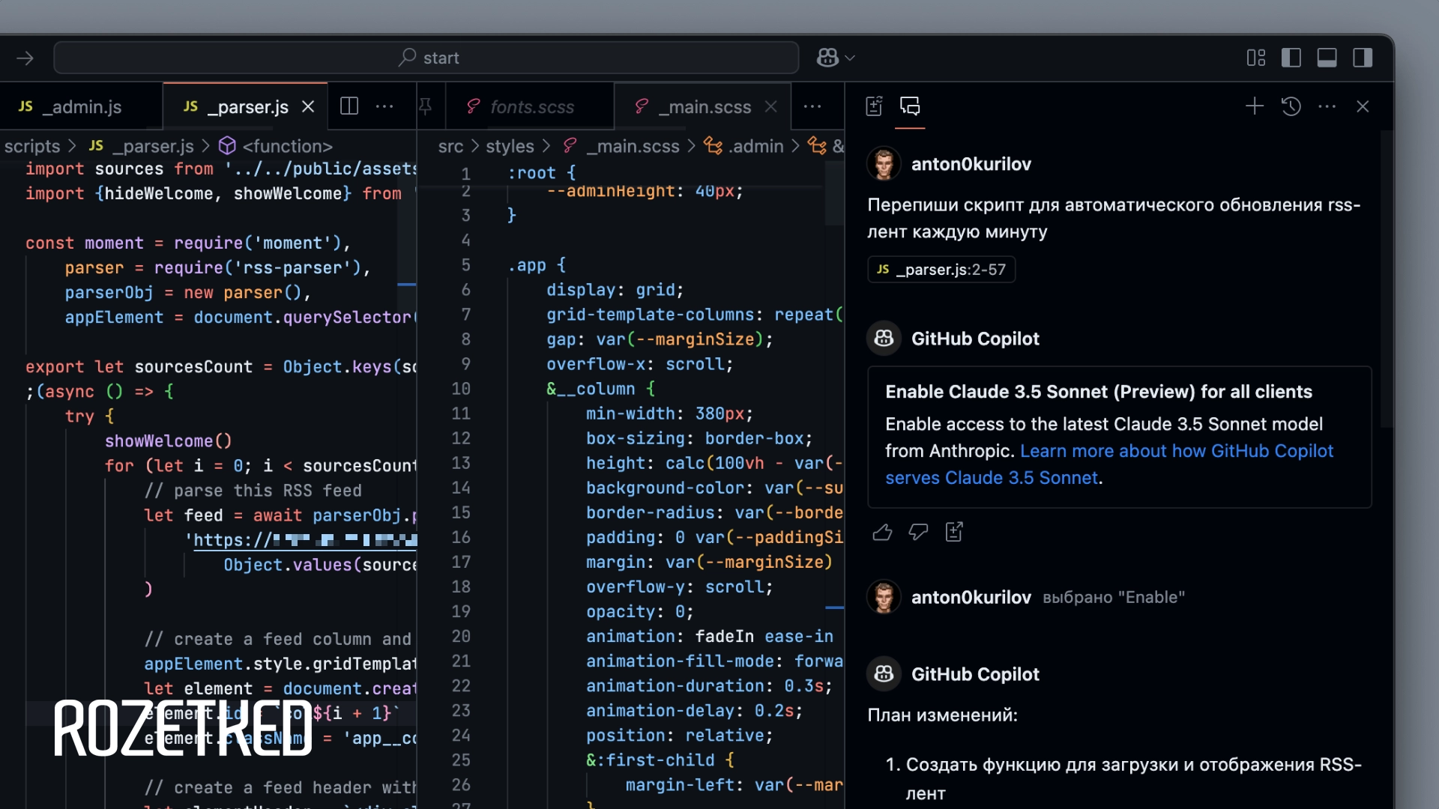Close the _parser.js tab
1439x809 pixels.
point(308,106)
